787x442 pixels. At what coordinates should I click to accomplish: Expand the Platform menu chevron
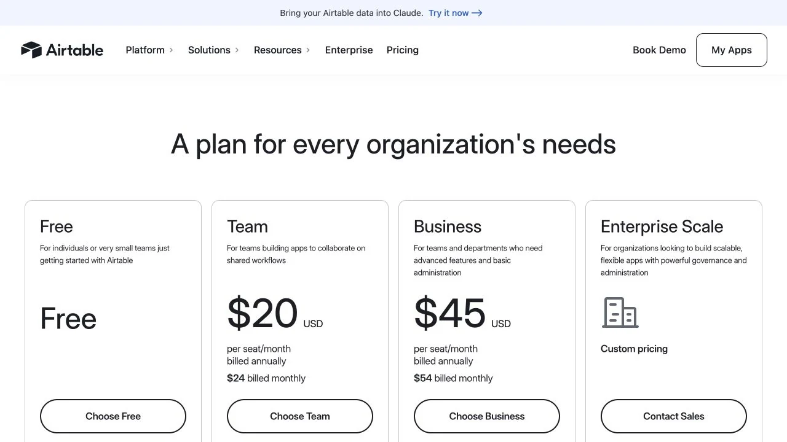tap(172, 50)
